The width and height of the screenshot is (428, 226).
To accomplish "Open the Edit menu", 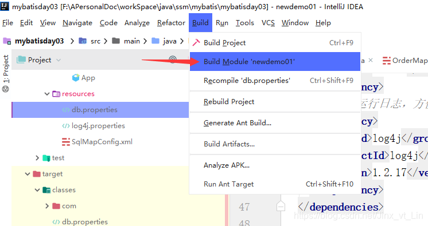I will [26, 23].
